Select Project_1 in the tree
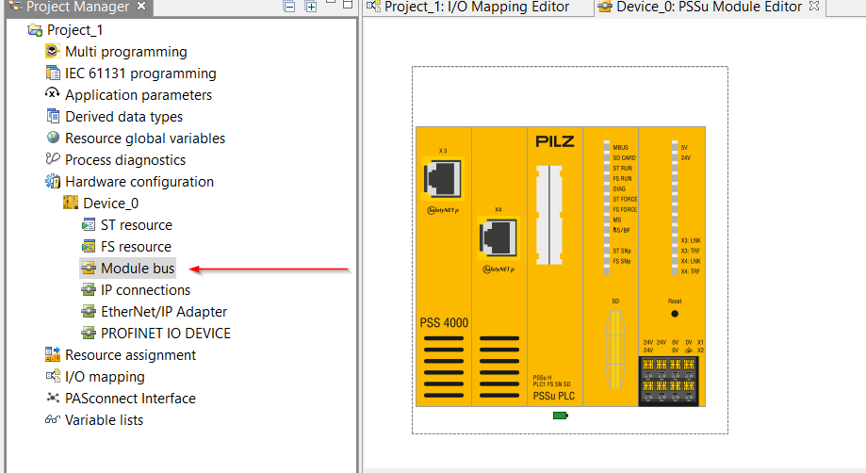 (x=74, y=30)
